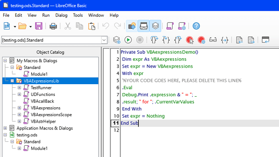This screenshot has width=279, height=157.
Task: Click the New document icon
Action: point(7,26)
